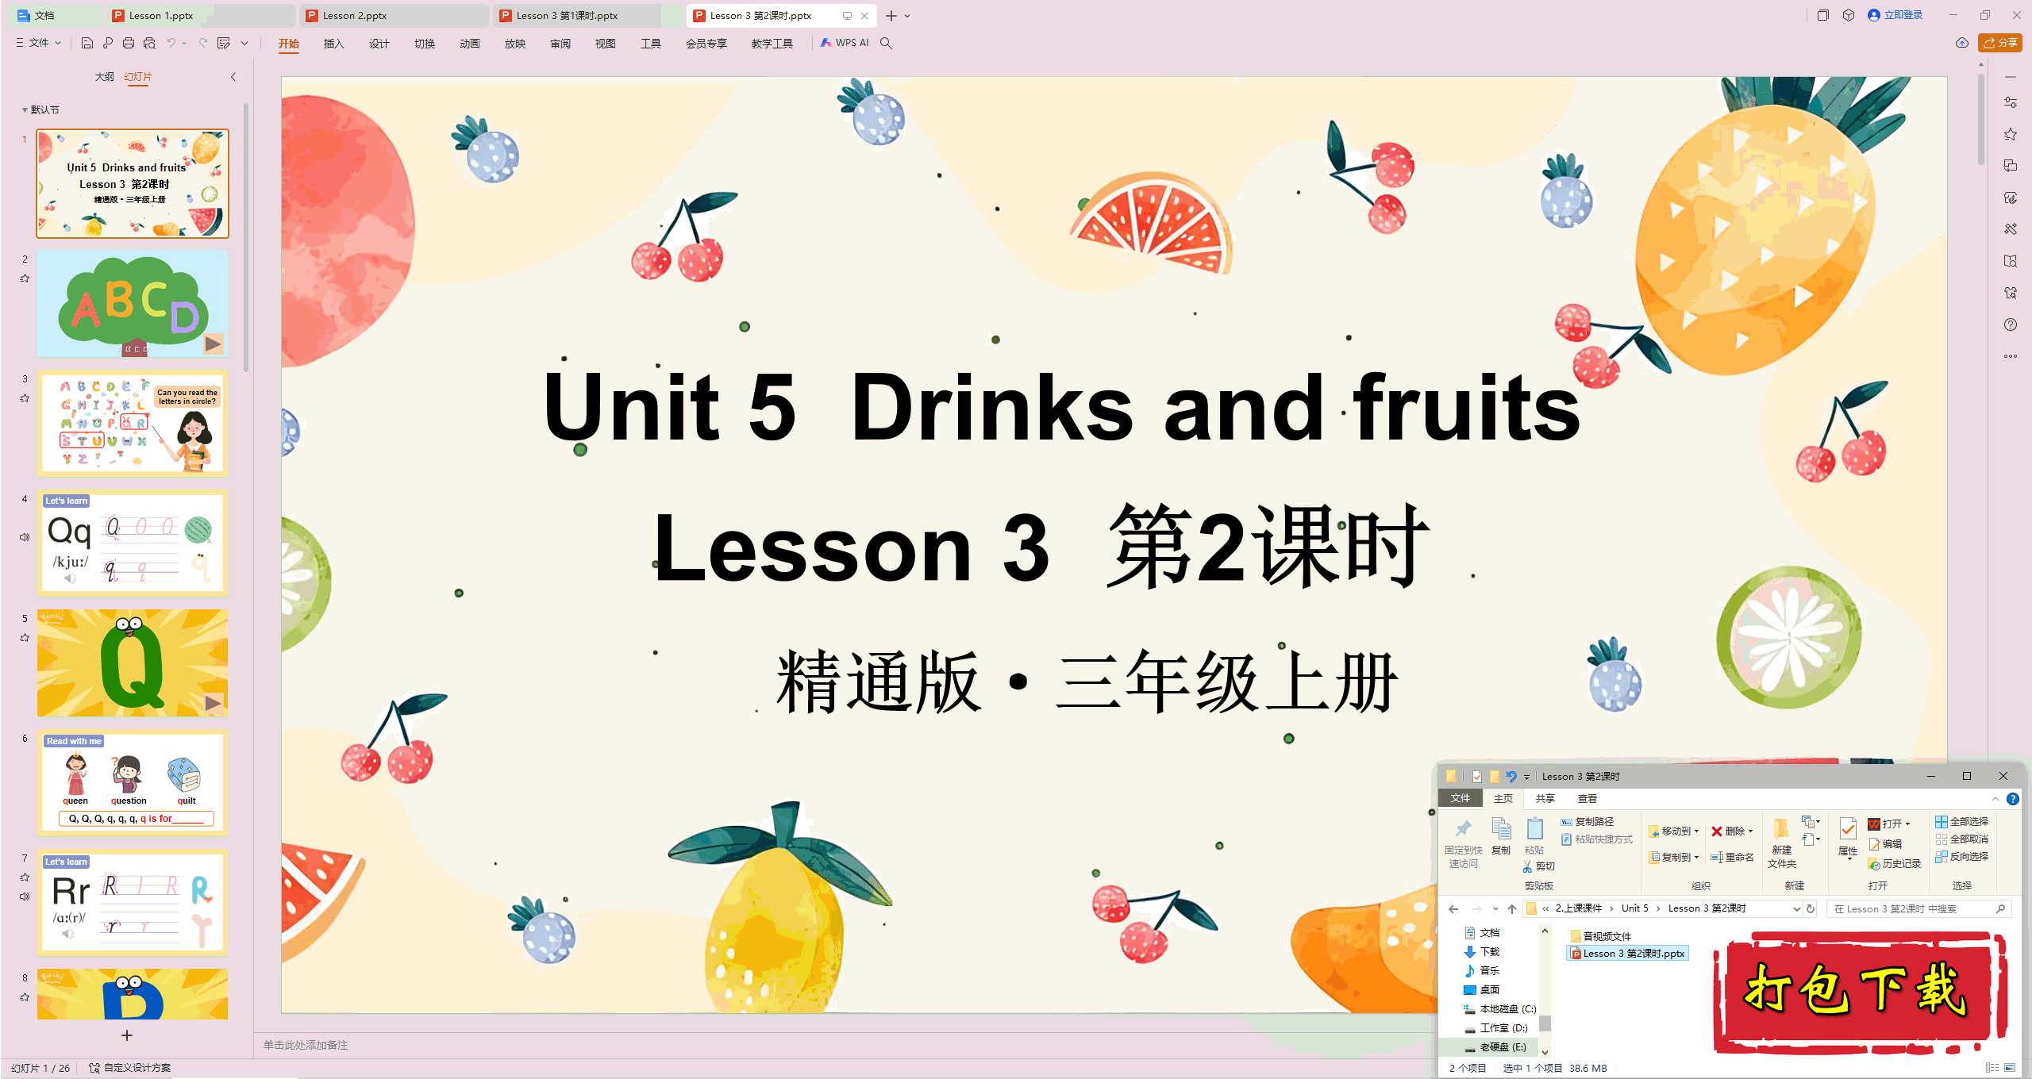Image resolution: width=2032 pixels, height=1079 pixels.
Task: Click the cube icon in title bar
Action: (x=1849, y=15)
